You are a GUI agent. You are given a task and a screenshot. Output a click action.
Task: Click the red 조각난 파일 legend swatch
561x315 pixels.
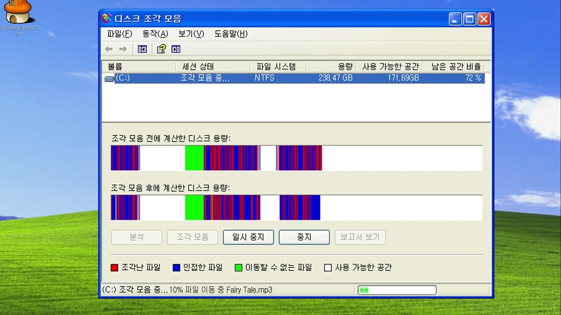[x=114, y=268]
